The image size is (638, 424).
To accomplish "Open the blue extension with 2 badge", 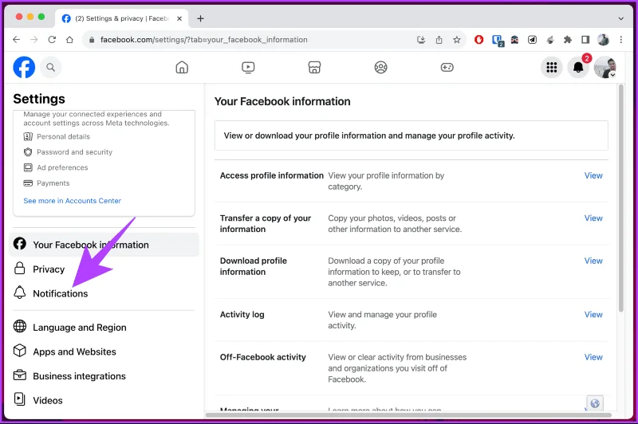I will [x=497, y=40].
